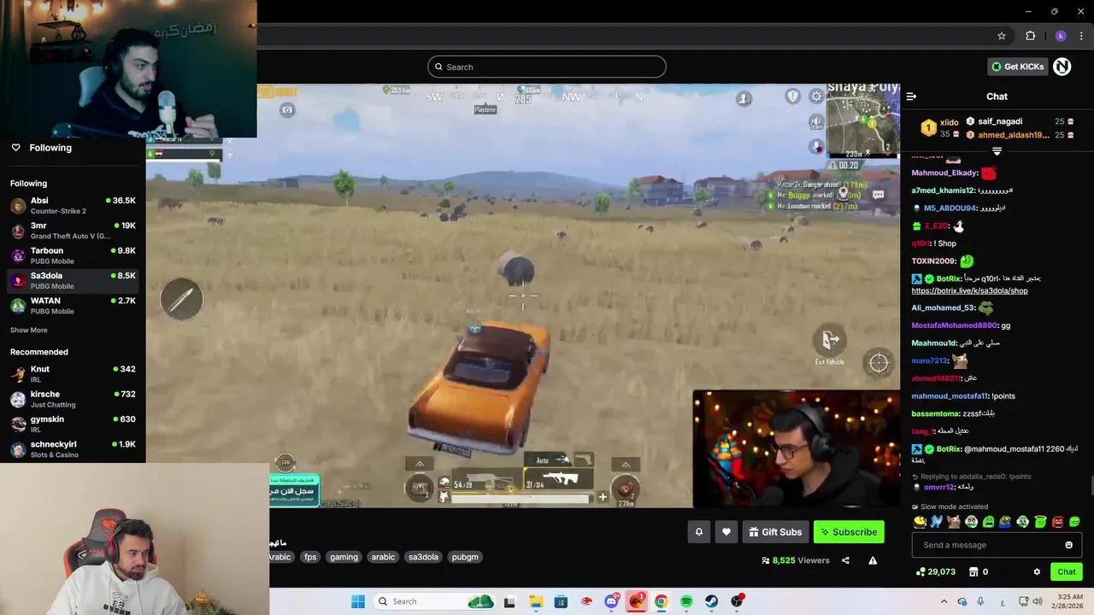Click the Windows taskbar Search box
The image size is (1094, 615).
click(436, 601)
